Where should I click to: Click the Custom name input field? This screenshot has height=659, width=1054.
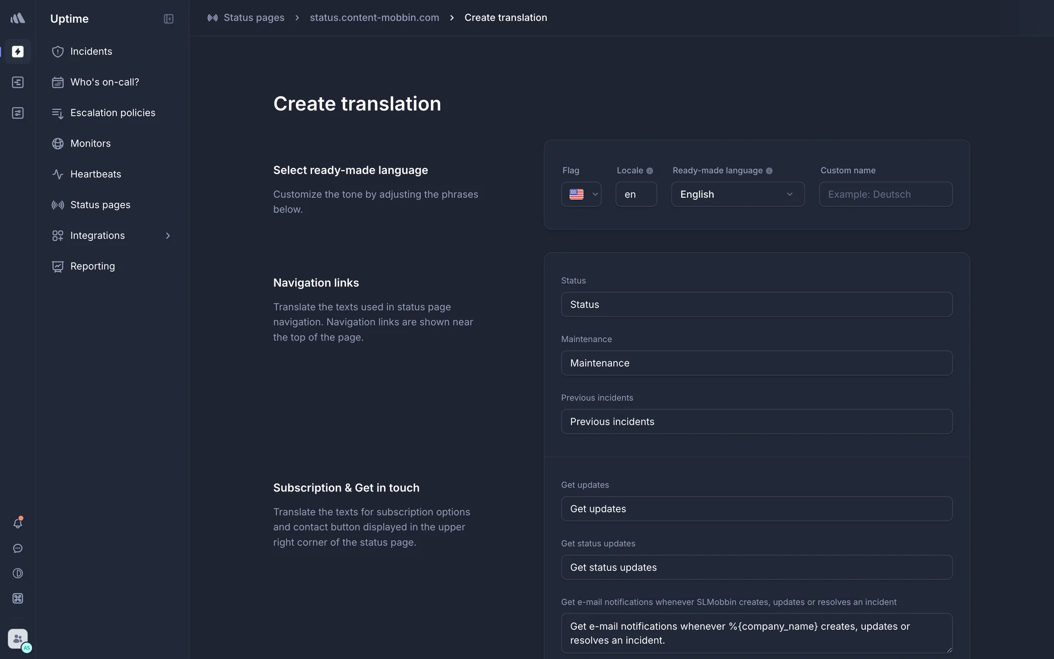[885, 194]
